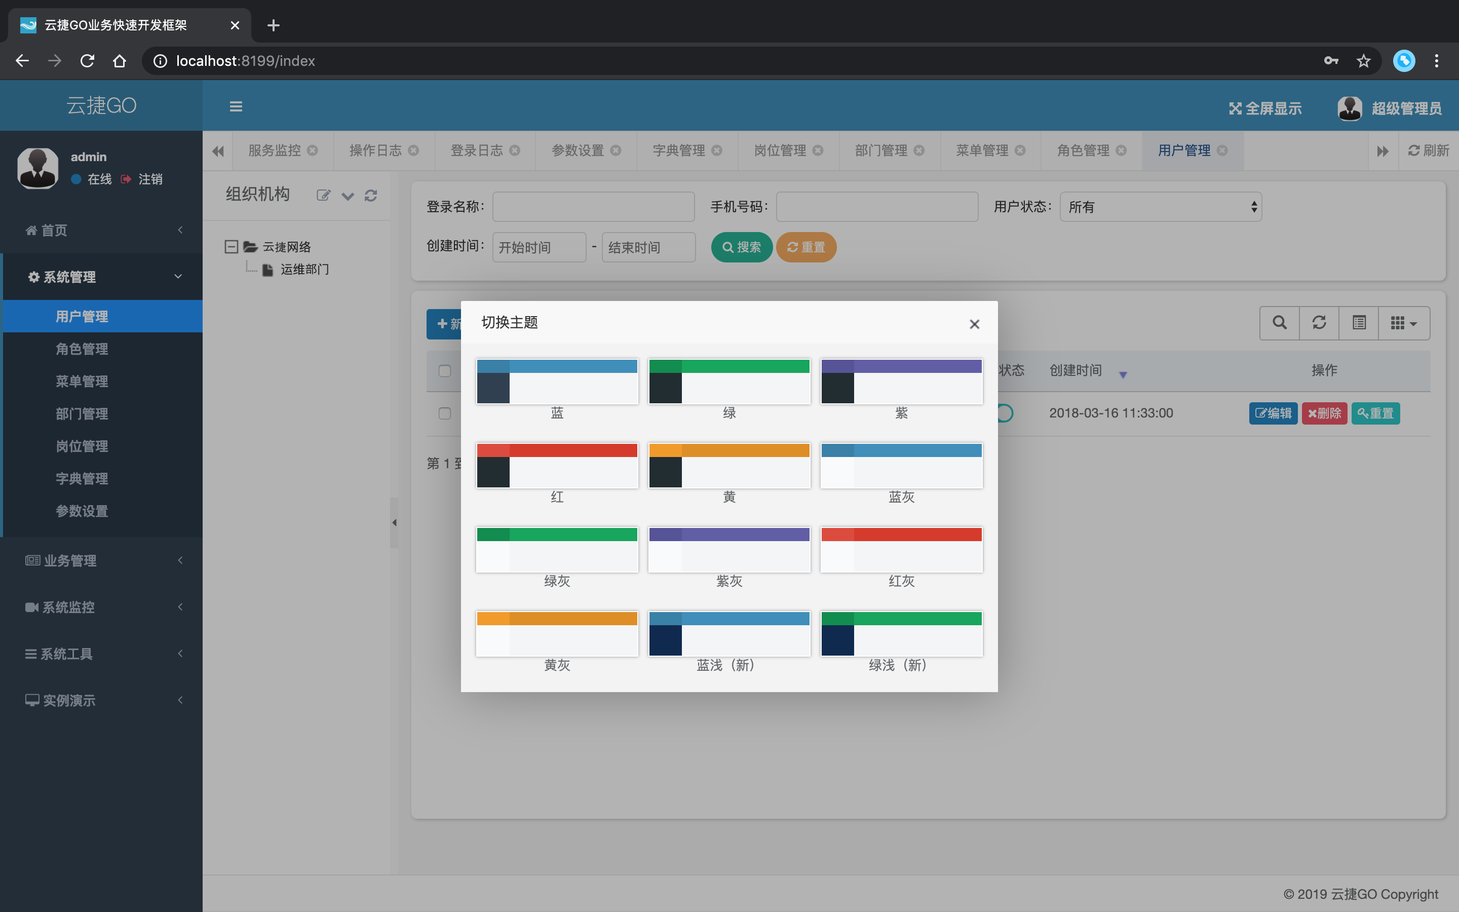Click the table refresh icon in the toolbar
This screenshot has height=912, width=1459.
coord(1319,323)
